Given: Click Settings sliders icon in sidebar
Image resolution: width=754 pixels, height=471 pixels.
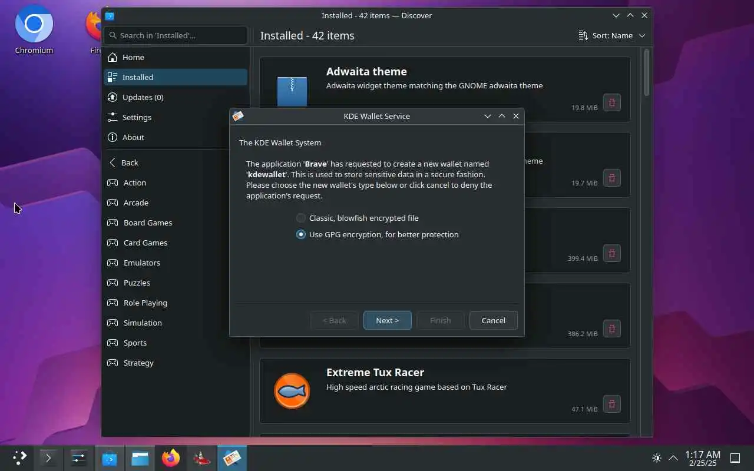Looking at the screenshot, I should point(113,117).
